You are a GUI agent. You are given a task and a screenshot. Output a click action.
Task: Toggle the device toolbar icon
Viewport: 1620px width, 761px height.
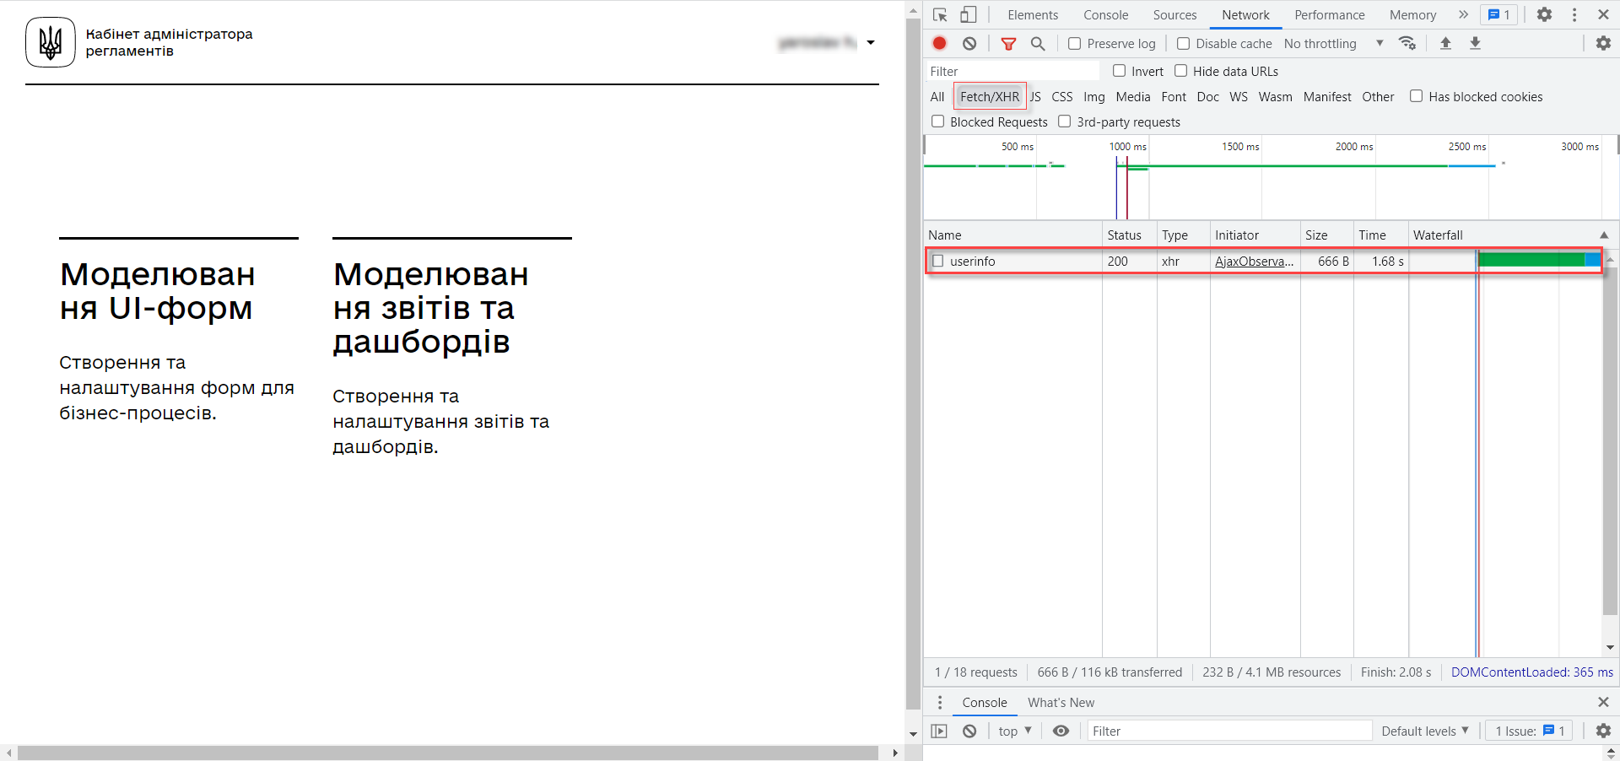point(969,15)
